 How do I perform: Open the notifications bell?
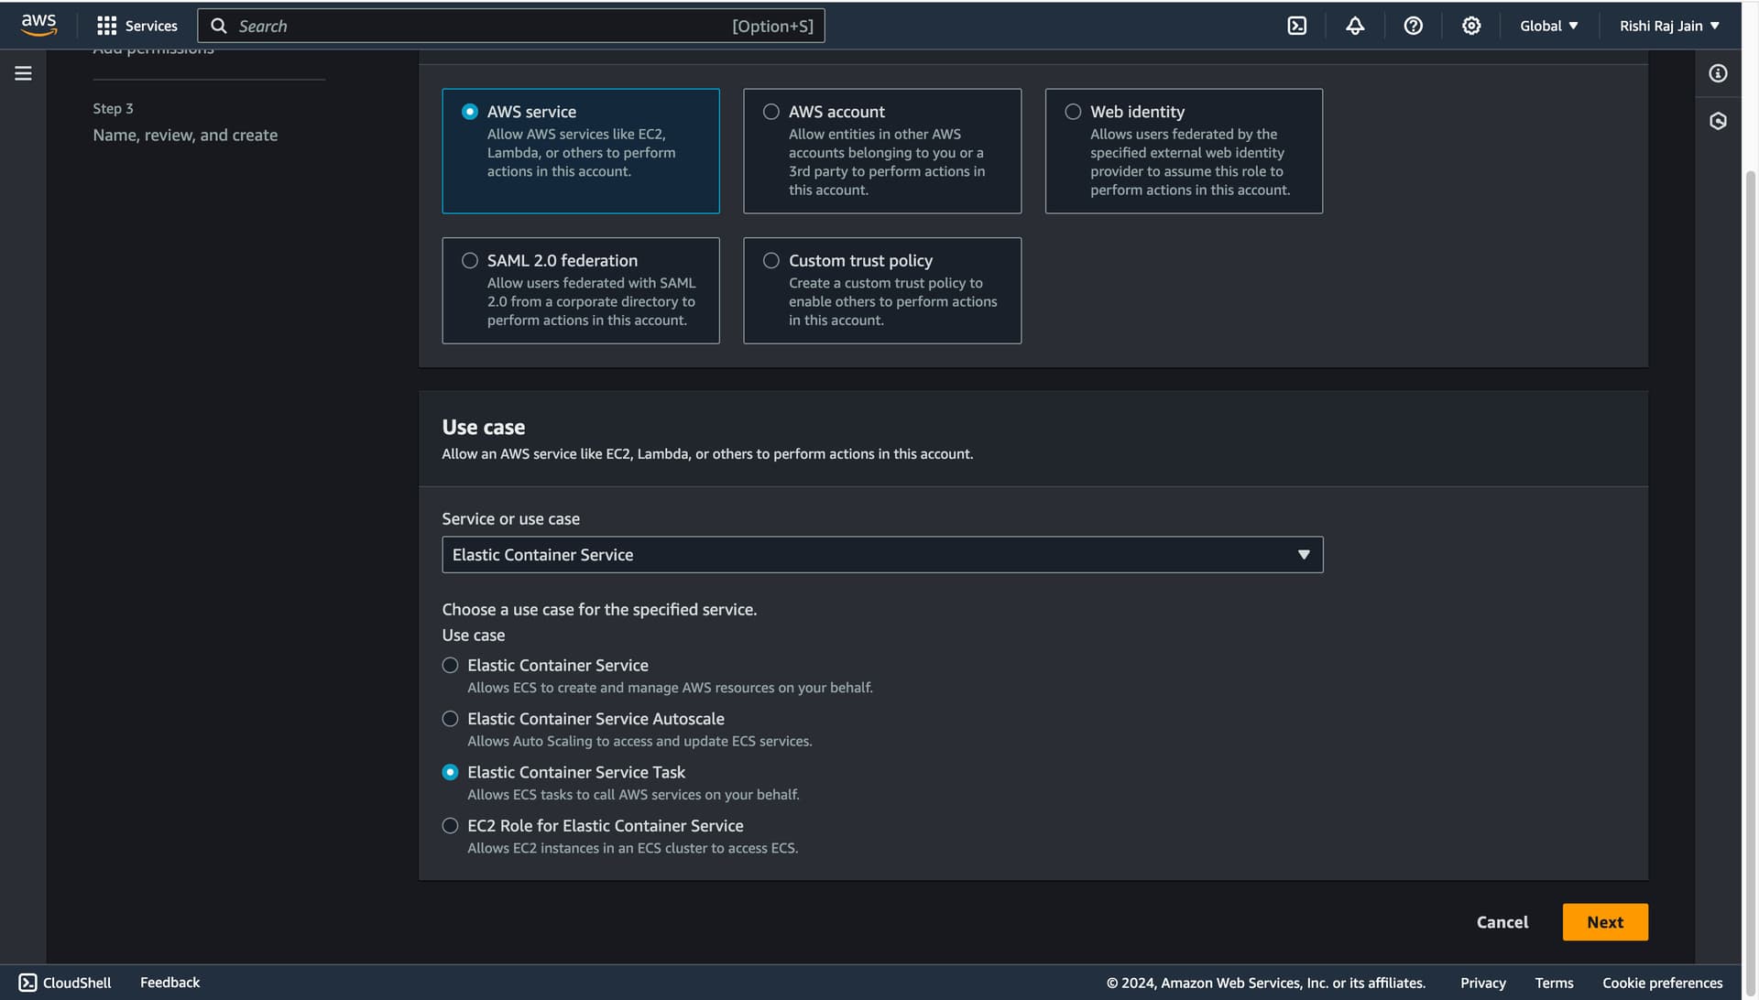point(1354,26)
